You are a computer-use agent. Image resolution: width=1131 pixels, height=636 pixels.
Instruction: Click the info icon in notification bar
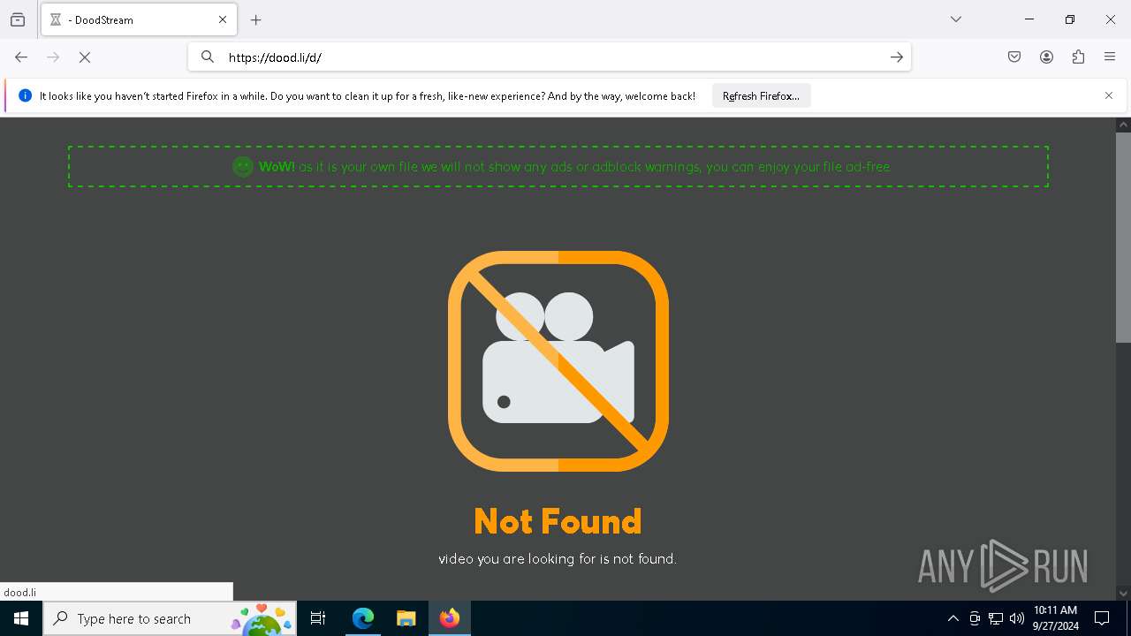(x=25, y=95)
